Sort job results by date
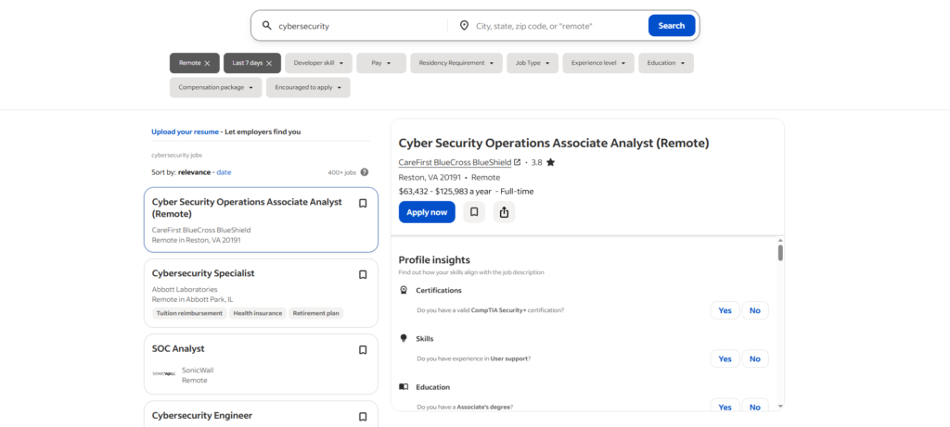The width and height of the screenshot is (950, 427). [224, 172]
